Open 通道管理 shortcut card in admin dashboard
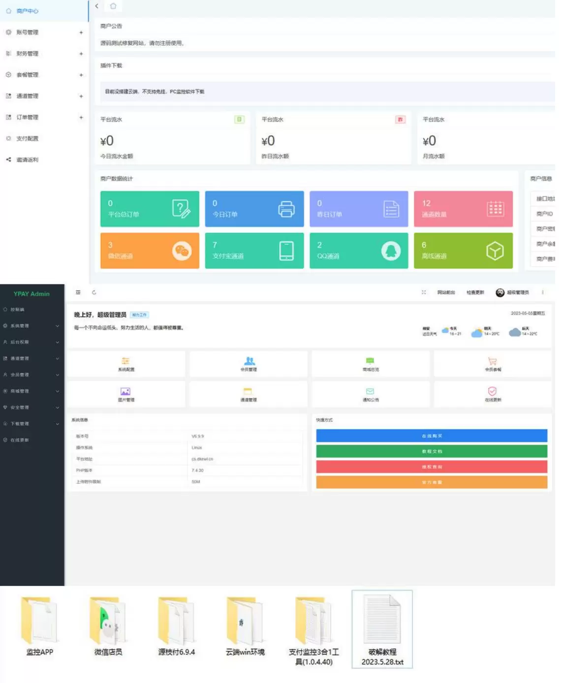 pos(249,395)
